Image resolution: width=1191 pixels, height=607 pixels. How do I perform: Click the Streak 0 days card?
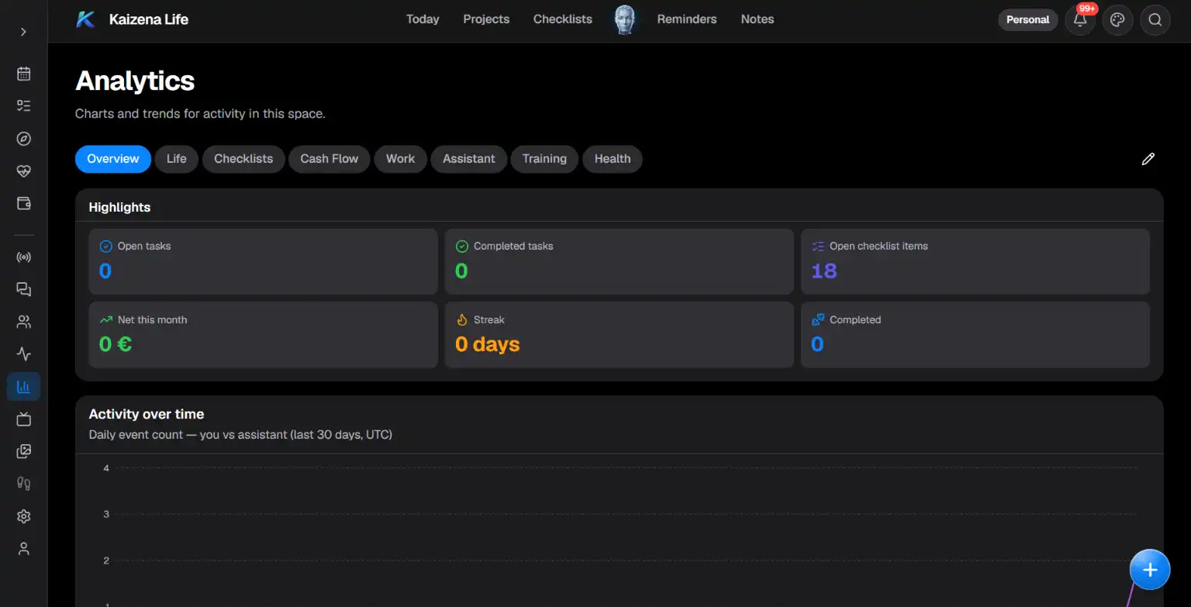(619, 335)
